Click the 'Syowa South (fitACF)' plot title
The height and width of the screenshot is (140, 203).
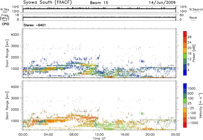47,2
